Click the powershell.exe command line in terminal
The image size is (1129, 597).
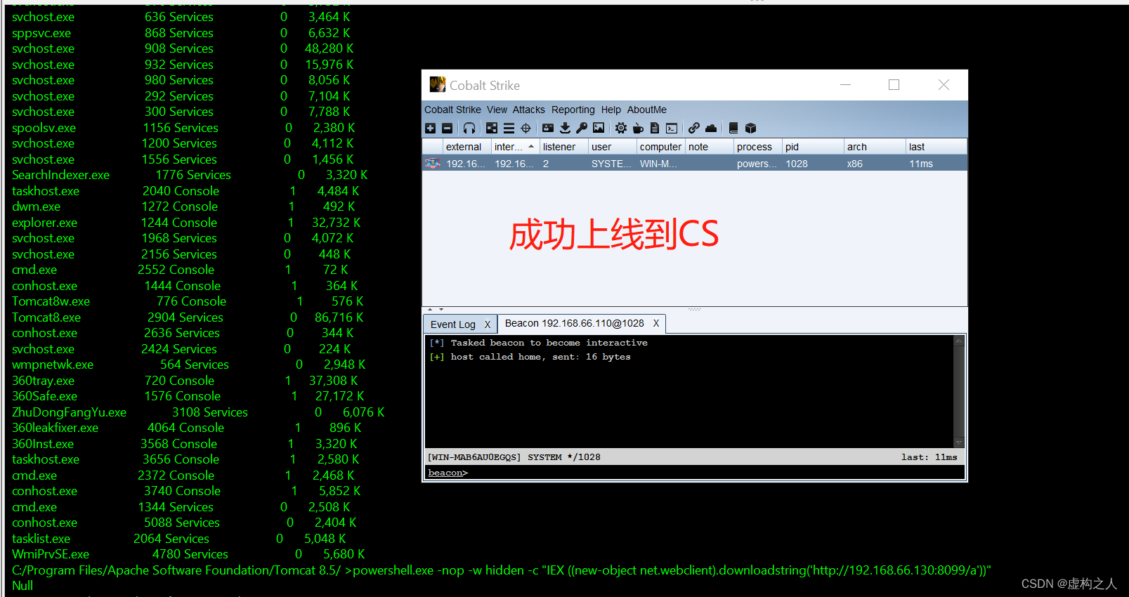[672, 570]
